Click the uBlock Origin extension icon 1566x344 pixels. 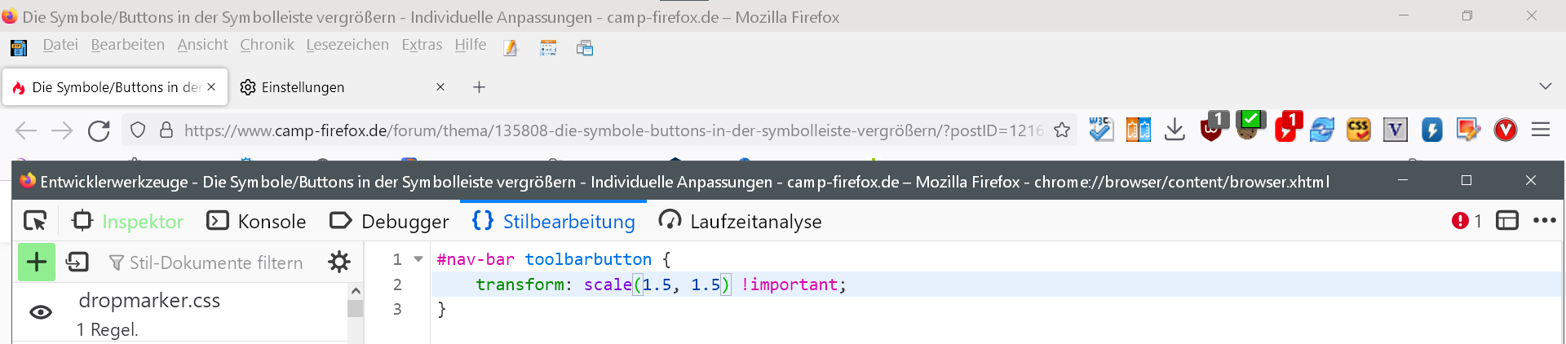[1213, 130]
